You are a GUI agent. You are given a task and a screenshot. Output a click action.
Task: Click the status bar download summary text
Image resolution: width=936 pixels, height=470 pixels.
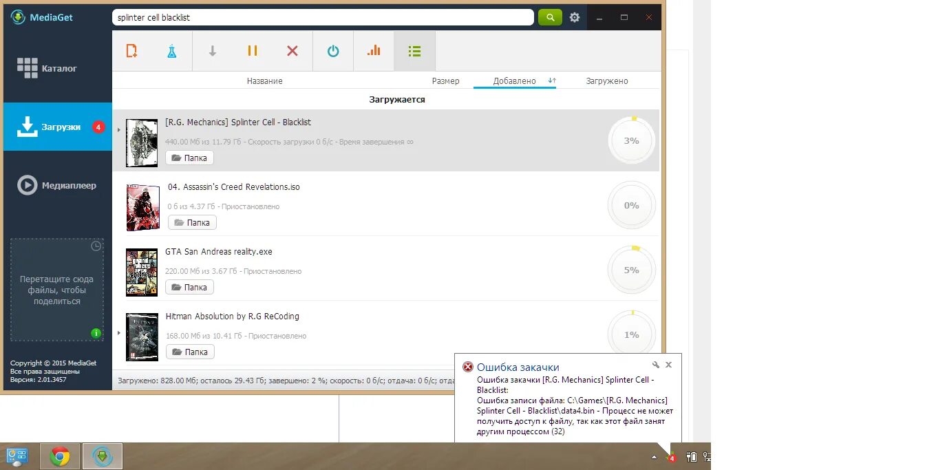click(286, 380)
